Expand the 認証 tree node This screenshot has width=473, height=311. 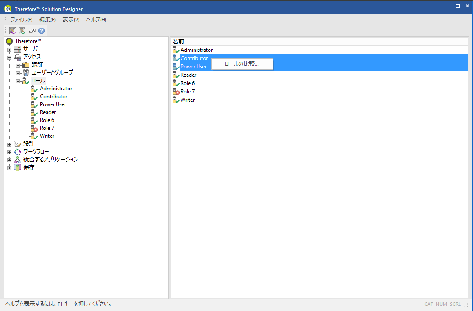coord(18,65)
